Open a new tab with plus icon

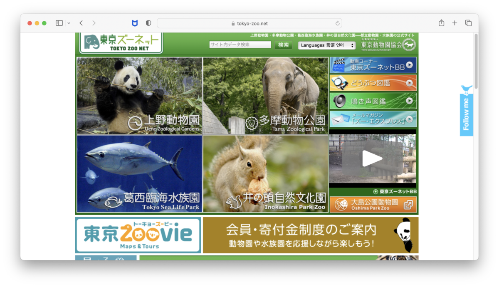pos(455,23)
